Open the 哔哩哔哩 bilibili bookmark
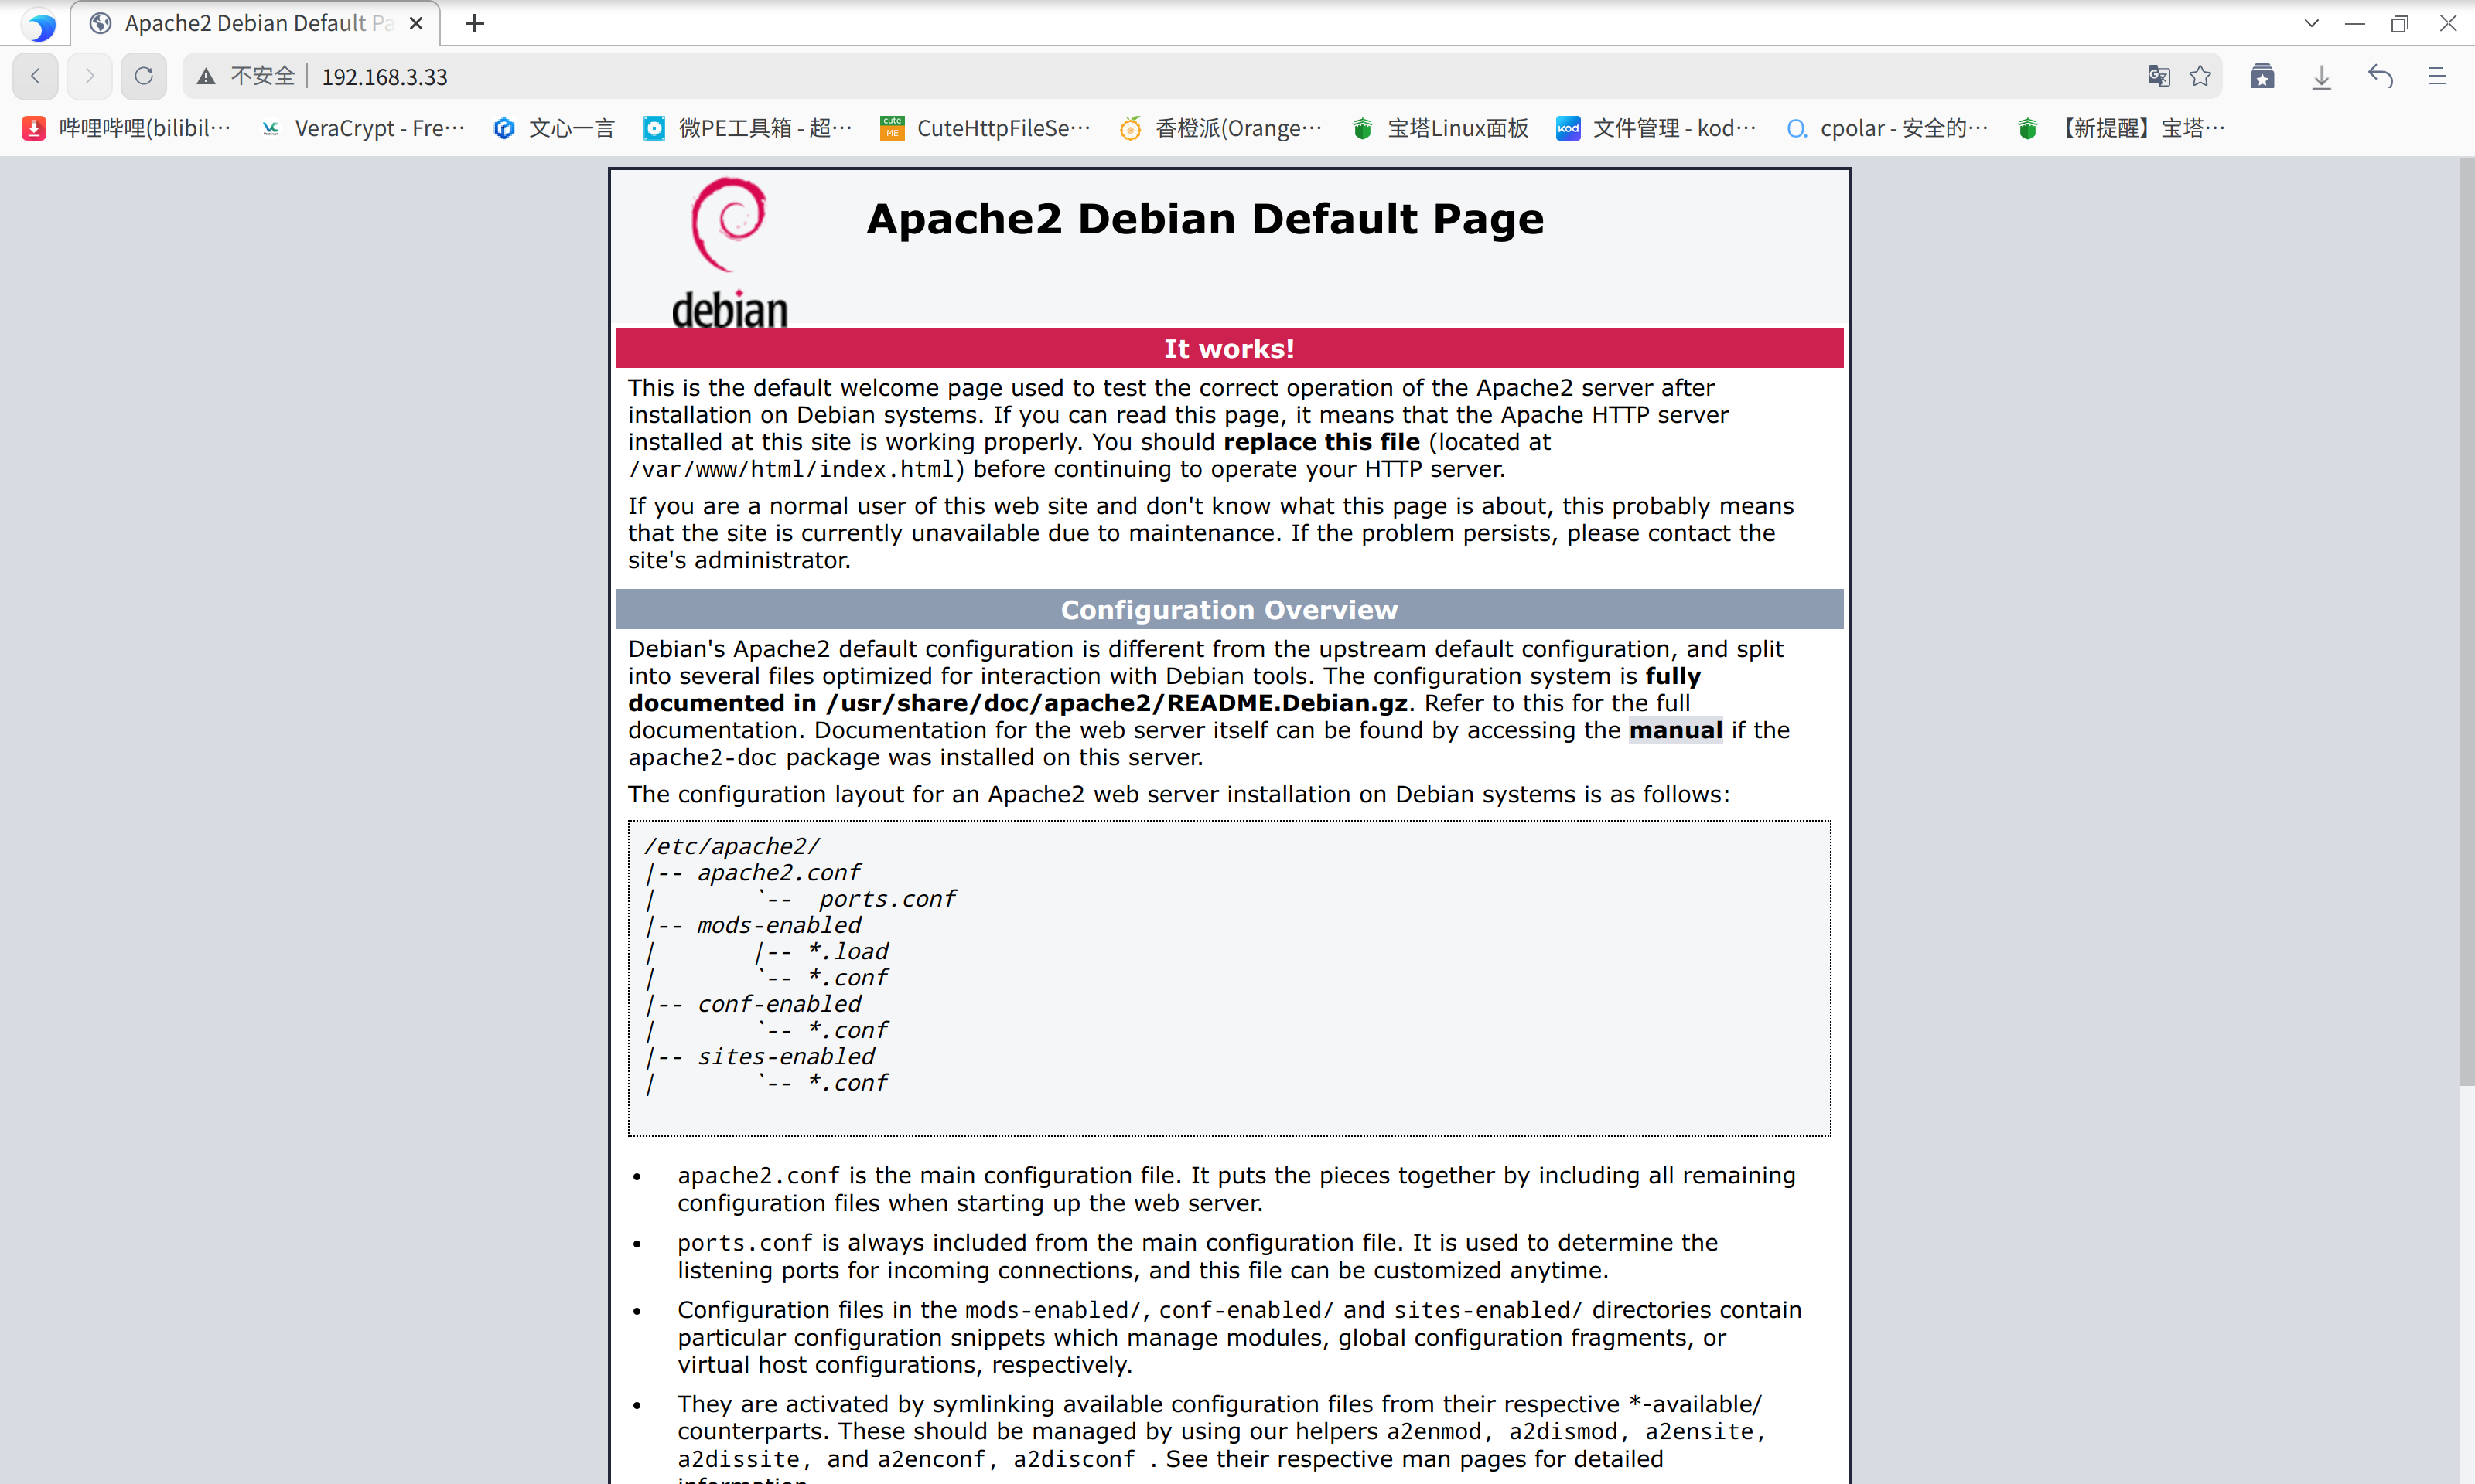The width and height of the screenshot is (2475, 1484). pos(128,128)
